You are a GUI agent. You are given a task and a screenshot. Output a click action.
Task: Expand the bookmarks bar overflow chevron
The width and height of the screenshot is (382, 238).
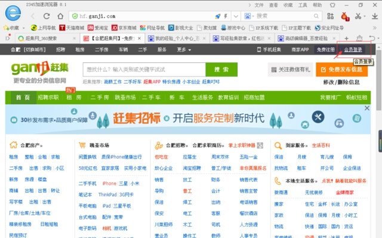pyautogui.click(x=375, y=28)
